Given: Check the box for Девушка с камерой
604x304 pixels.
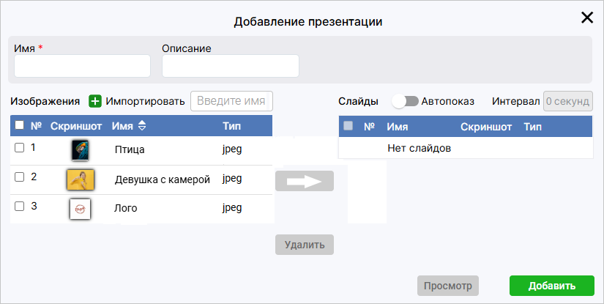Looking at the screenshot, I should (x=19, y=177).
